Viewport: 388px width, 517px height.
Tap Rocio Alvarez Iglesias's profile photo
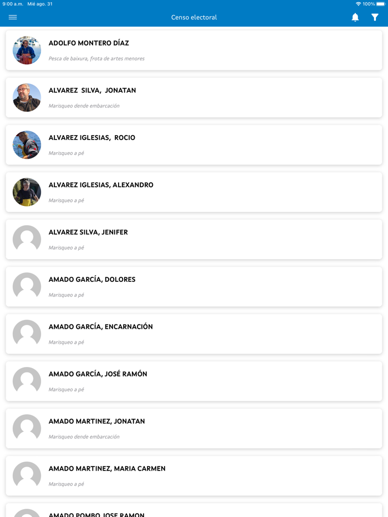[x=27, y=145]
